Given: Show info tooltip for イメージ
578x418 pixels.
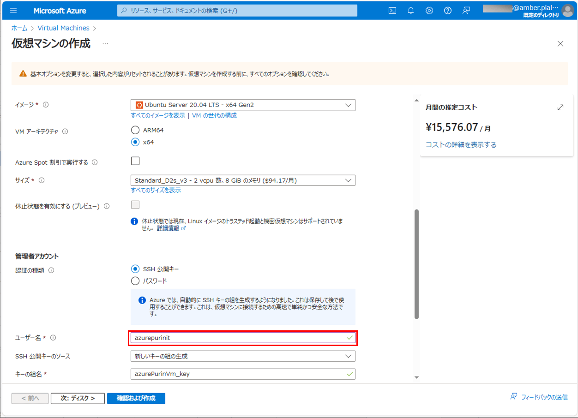Looking at the screenshot, I should [x=46, y=105].
